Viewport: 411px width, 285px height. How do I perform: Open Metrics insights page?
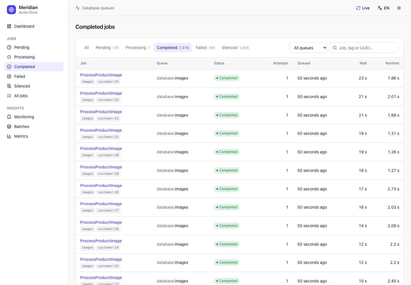coord(34,136)
